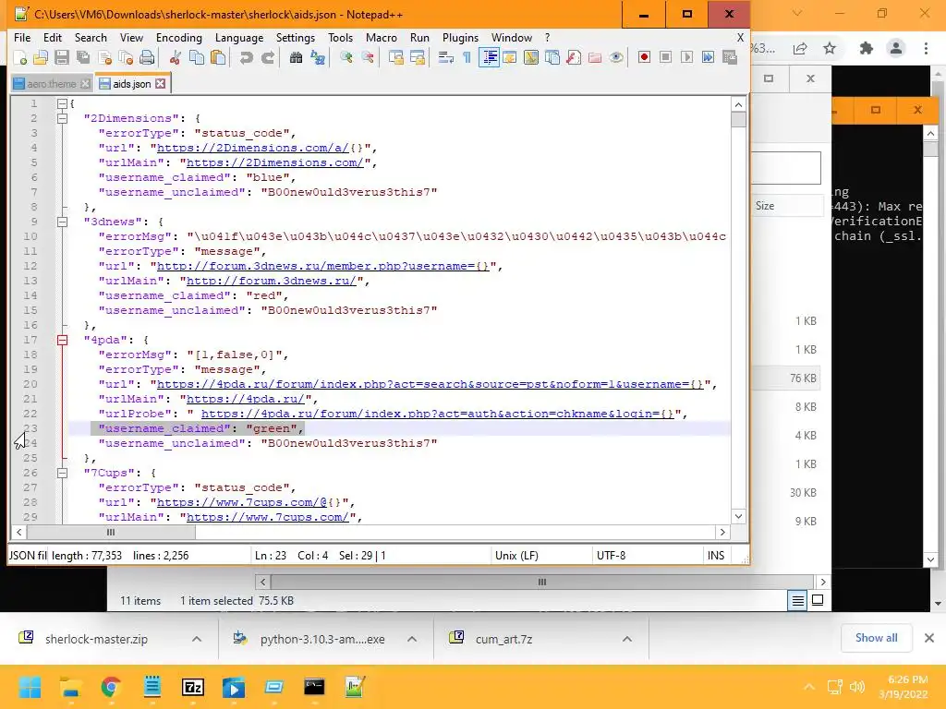946x709 pixels.
Task: Toggle the Show Indent Guide button
Action: coord(489,58)
